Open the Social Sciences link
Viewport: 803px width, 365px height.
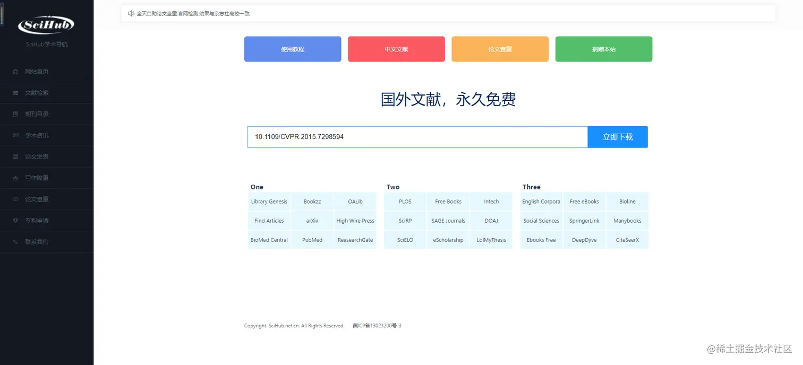[541, 221]
